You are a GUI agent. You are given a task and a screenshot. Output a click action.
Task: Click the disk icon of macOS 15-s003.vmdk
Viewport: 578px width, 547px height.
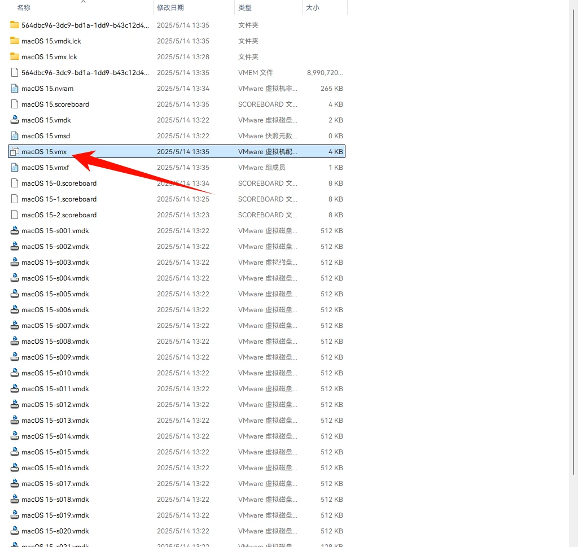point(14,262)
